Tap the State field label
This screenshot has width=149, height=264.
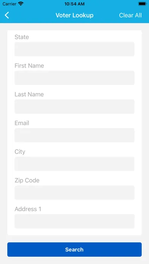coord(22,37)
